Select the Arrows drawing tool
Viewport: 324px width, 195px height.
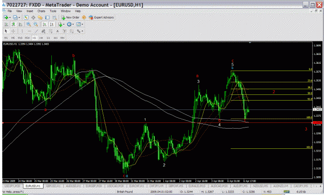(x=78, y=31)
